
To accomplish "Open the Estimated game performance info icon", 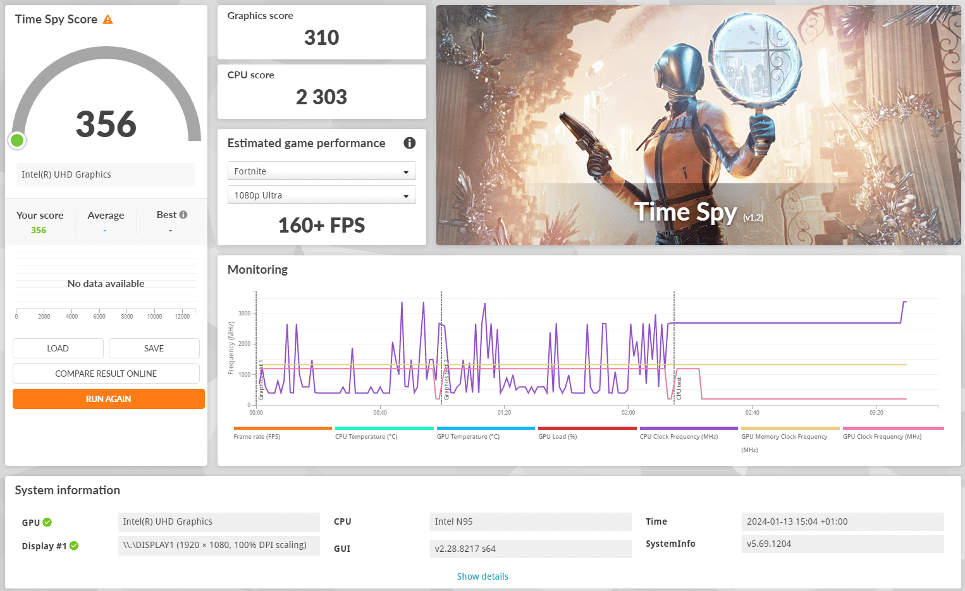I will 410,143.
